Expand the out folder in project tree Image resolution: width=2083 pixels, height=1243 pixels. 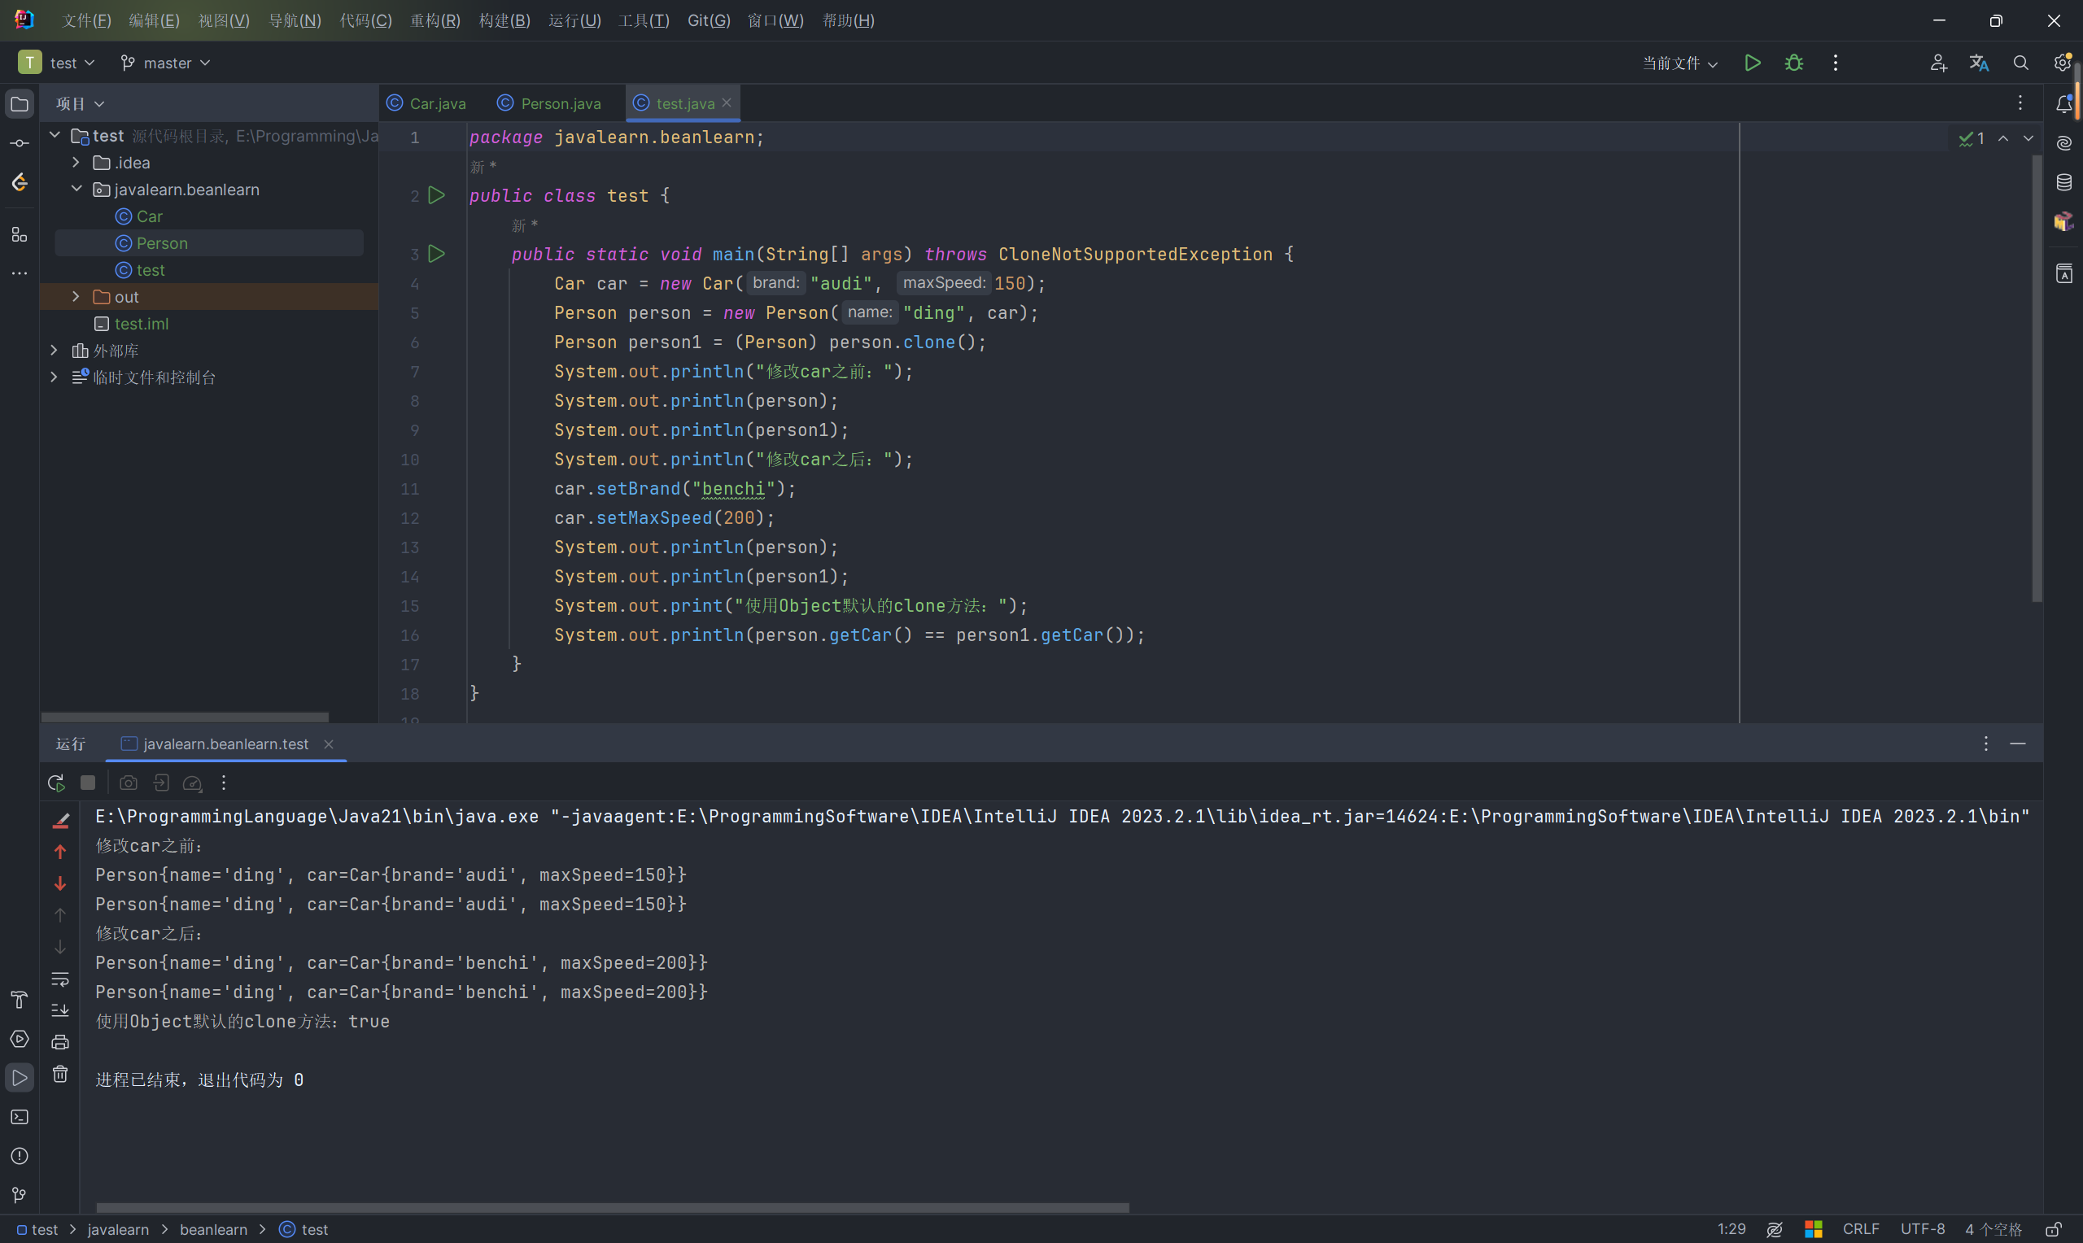pyautogui.click(x=76, y=296)
